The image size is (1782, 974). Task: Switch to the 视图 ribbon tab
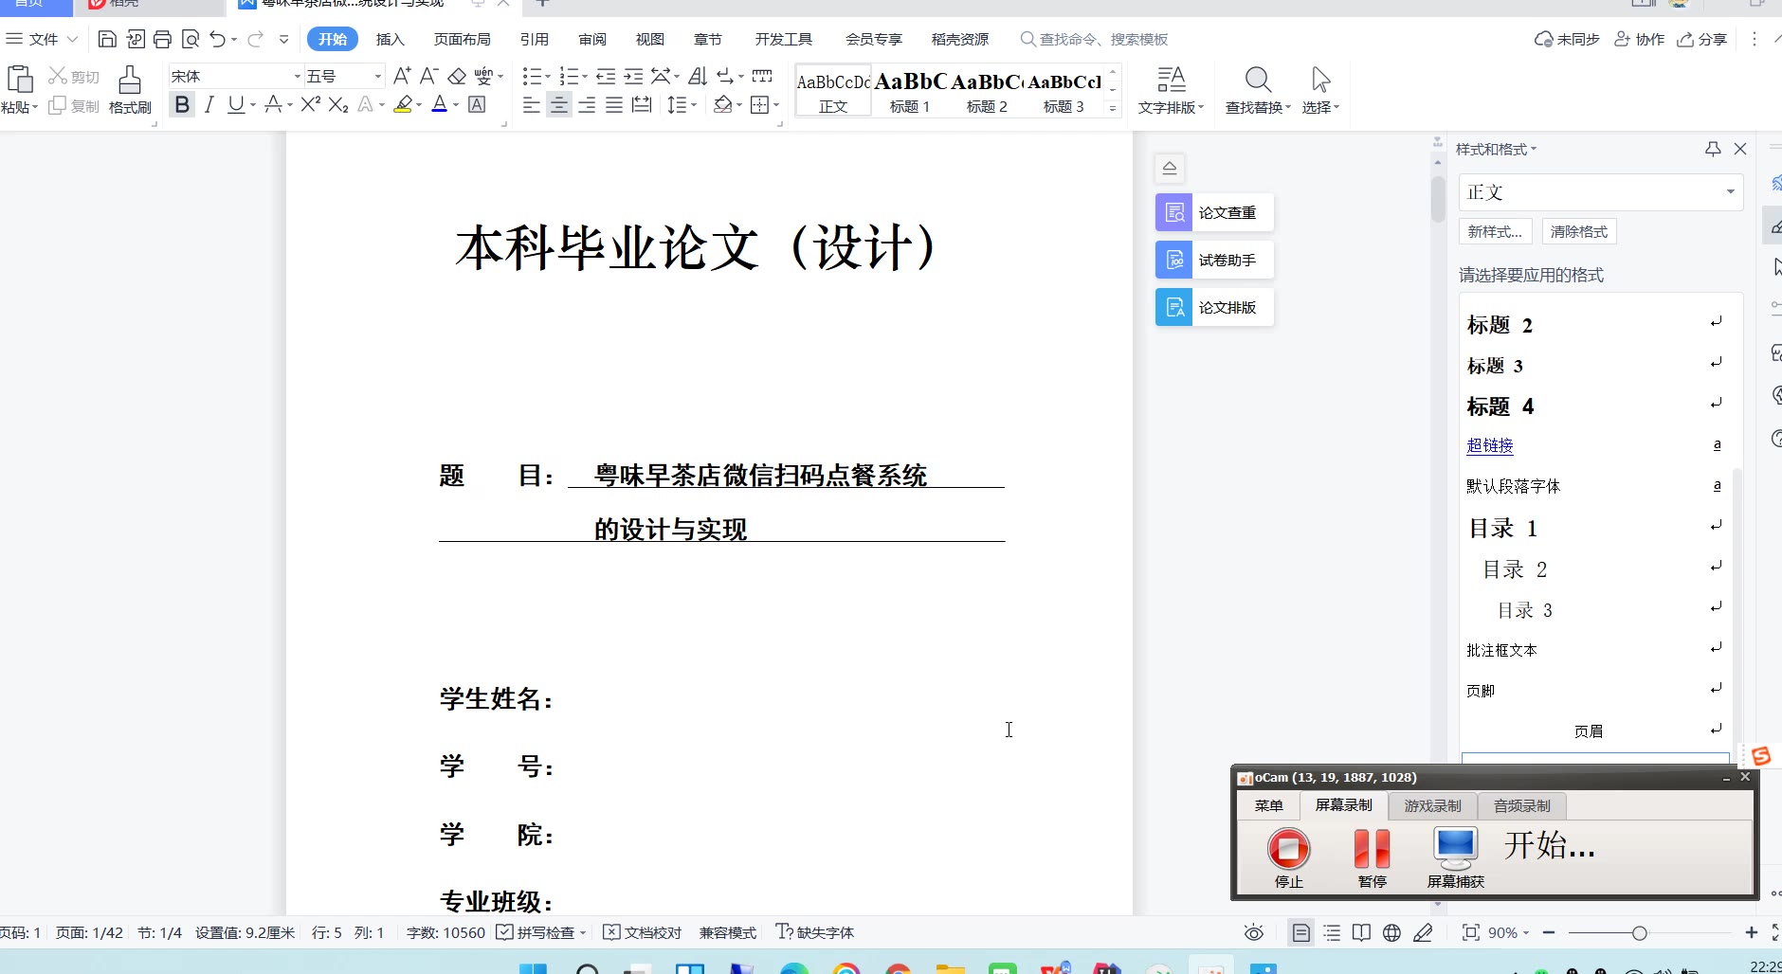pyautogui.click(x=650, y=39)
